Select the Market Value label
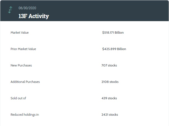The width and height of the screenshot is (169, 126). (x=20, y=33)
